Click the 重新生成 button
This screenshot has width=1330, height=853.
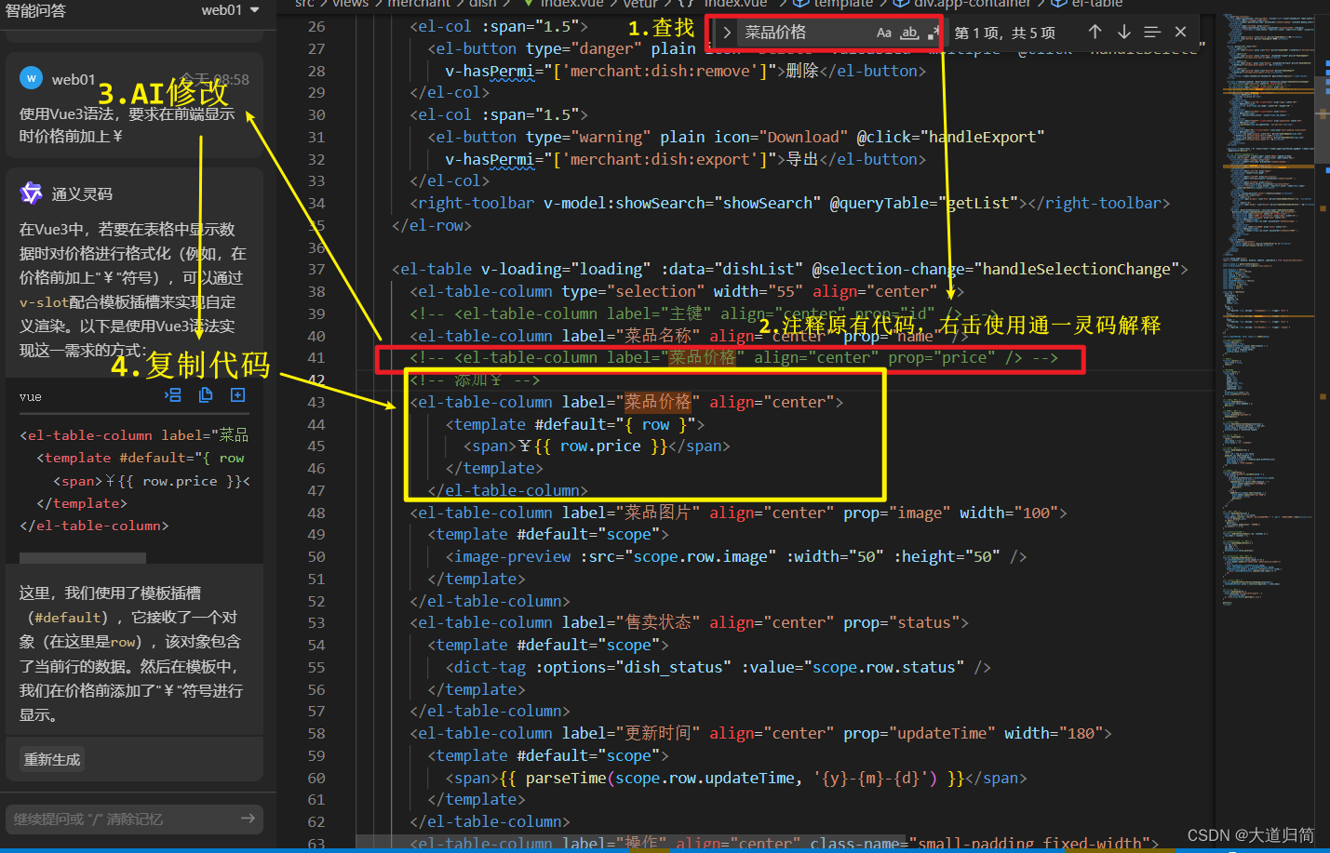(x=52, y=759)
